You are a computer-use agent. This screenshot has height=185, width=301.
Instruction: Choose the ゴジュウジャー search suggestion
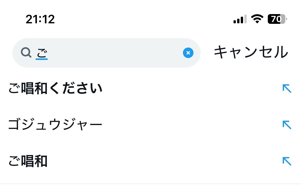click(x=55, y=125)
